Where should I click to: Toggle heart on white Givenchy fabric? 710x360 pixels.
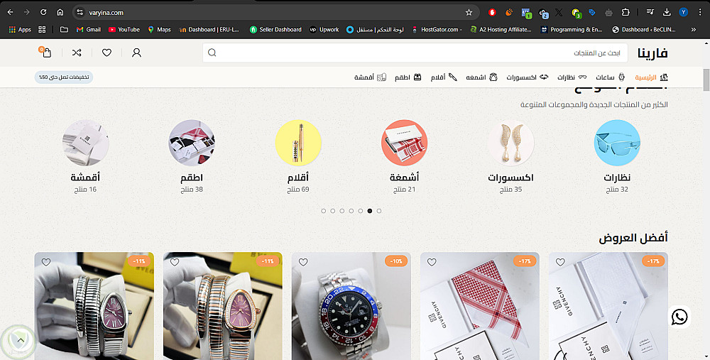click(x=561, y=262)
